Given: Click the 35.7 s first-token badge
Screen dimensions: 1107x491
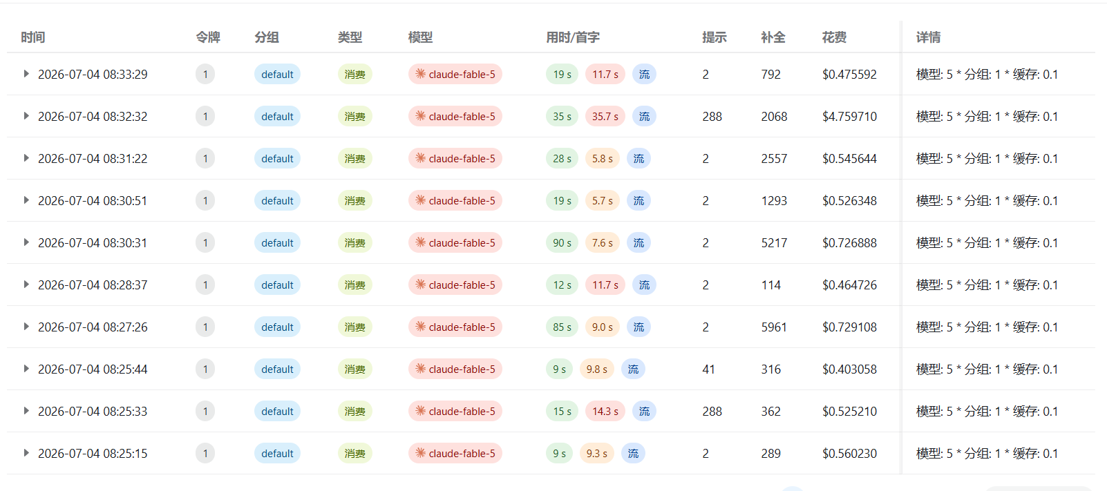Looking at the screenshot, I should pos(605,116).
